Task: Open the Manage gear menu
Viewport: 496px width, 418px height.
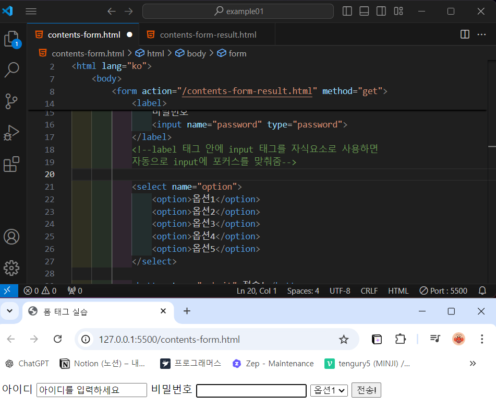Action: click(x=11, y=268)
